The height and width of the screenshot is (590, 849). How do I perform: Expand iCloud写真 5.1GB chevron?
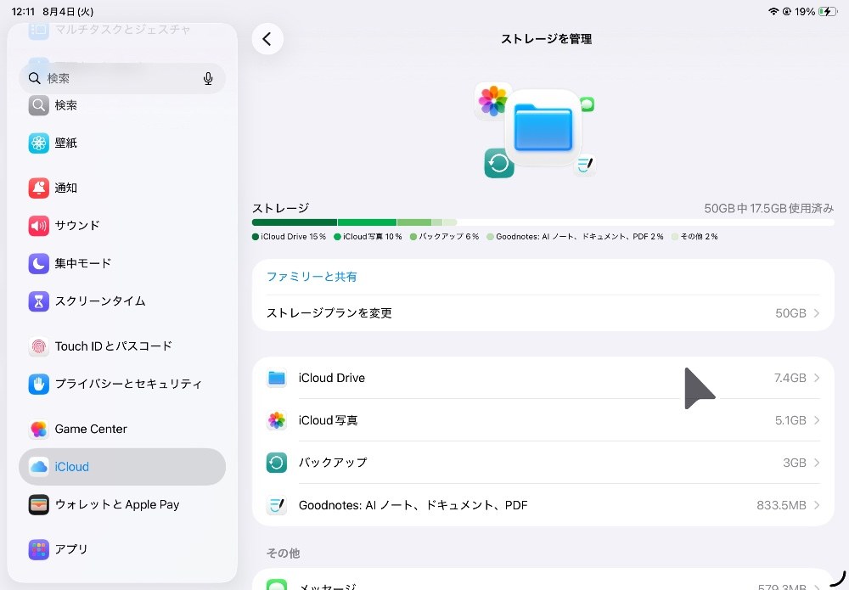point(817,420)
